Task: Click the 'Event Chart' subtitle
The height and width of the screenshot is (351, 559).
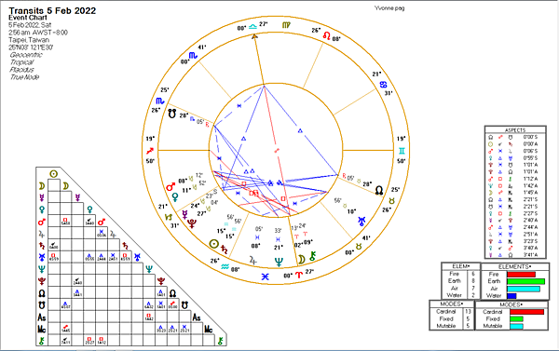Action: click(x=28, y=18)
